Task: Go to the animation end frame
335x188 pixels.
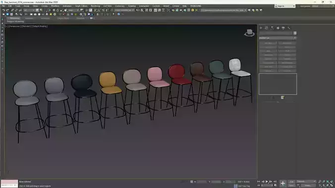Action: [x=275, y=182]
